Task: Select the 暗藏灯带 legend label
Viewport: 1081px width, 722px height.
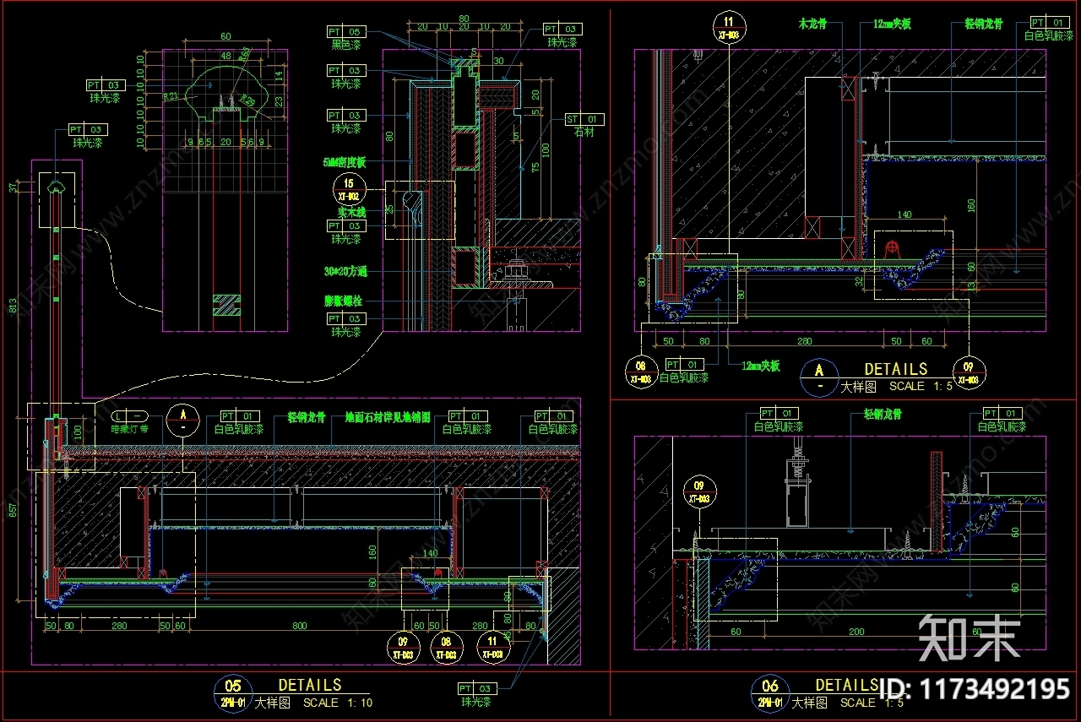Action: pos(129,429)
